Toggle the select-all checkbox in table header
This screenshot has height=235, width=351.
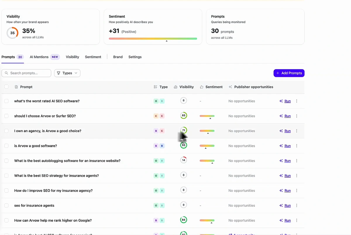tap(6, 87)
